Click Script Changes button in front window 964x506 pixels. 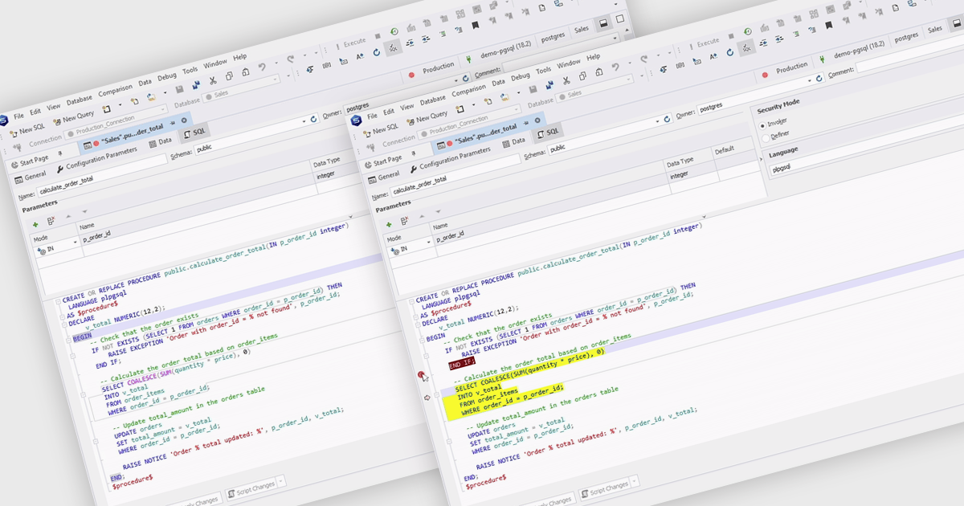click(607, 489)
